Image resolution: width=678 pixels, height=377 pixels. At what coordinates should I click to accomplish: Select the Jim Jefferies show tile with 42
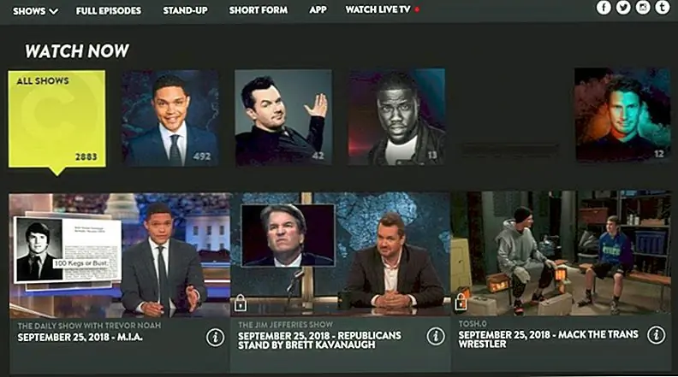pyautogui.click(x=283, y=117)
